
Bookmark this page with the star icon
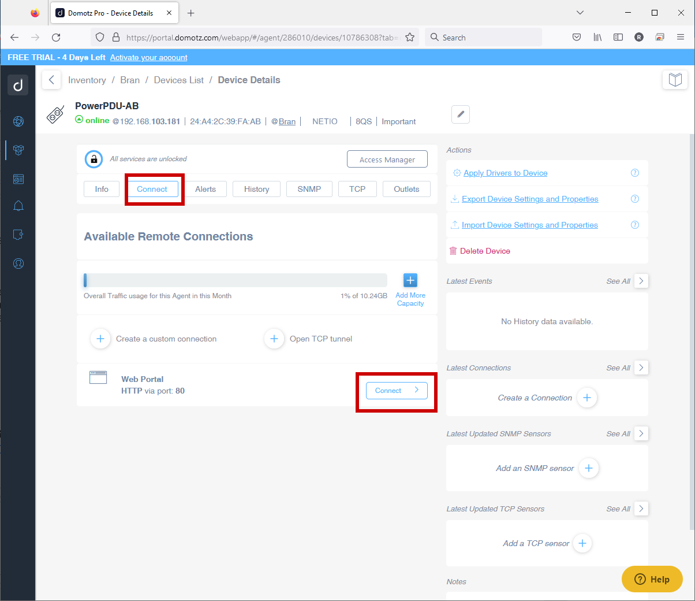410,38
